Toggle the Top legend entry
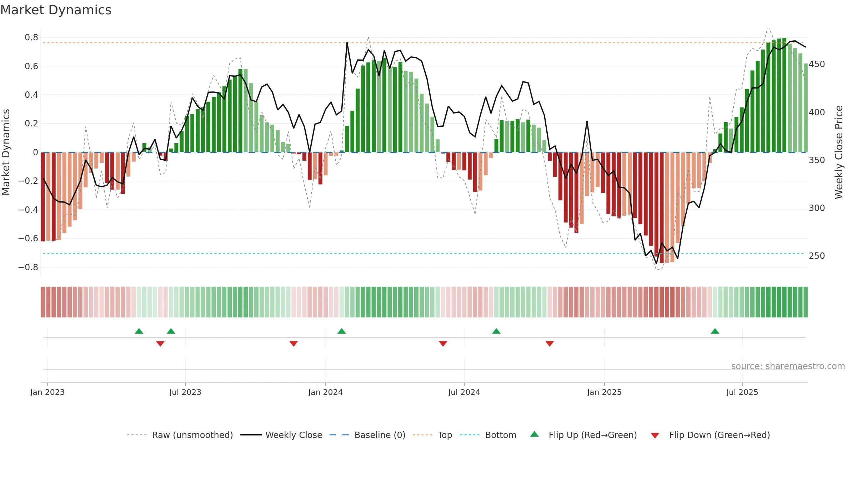Screen dimensions: 857x482 coord(432,435)
